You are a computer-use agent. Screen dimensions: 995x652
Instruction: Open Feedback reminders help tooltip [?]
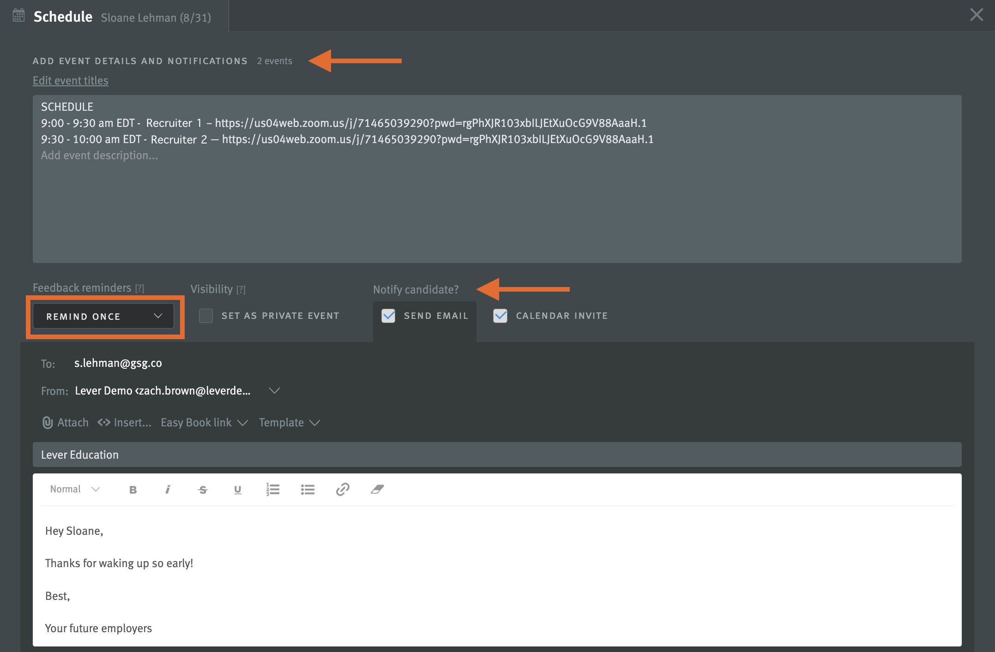140,288
